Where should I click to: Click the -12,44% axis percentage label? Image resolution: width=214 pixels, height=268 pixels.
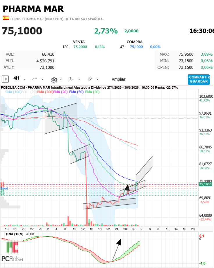pyautogui.click(x=205, y=219)
